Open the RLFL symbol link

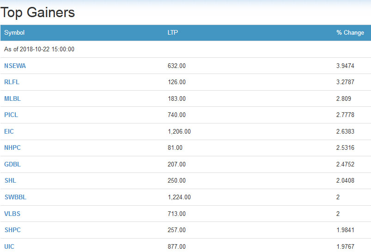pos(12,82)
